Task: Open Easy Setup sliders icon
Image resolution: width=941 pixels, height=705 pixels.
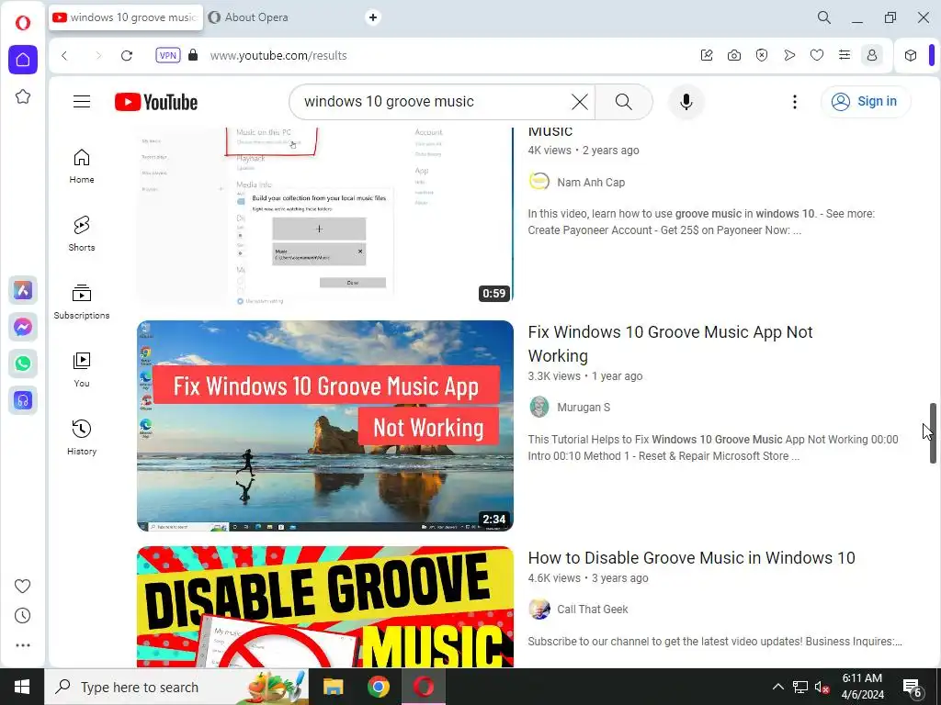Action: tap(845, 56)
